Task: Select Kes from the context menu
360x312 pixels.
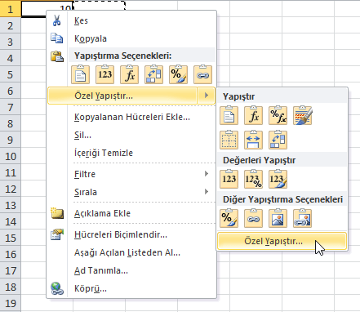Action: [x=131, y=20]
